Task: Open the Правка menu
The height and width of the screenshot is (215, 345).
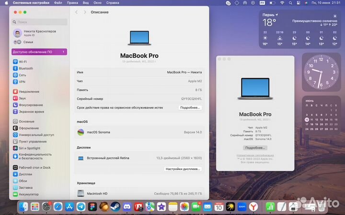Action: [72, 3]
